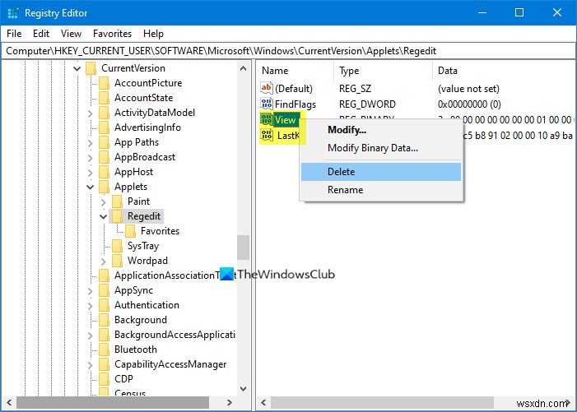
Task: Click tree pane vertical scrollbar down arrow
Action: pos(244,388)
